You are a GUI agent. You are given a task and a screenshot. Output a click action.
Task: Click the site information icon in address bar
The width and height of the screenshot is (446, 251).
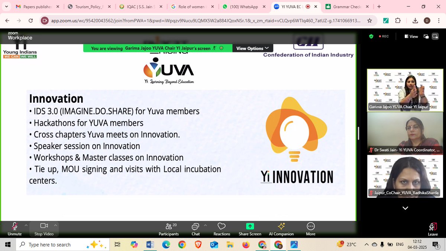(45, 21)
